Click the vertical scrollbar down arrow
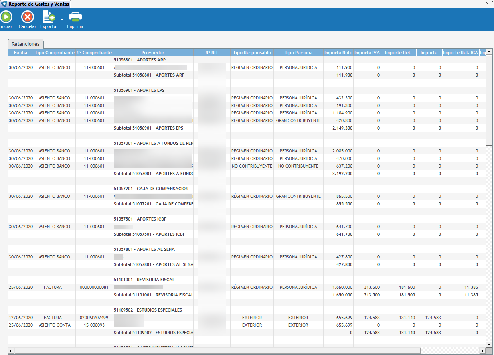Screen dimensions: 494x355 click(489, 344)
